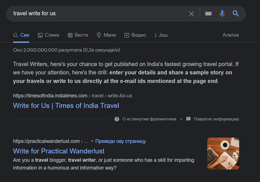Image resolution: width=260 pixels, height=182 pixels.
Task: Switch to the Слике (Images) tab
Action: 48,35
